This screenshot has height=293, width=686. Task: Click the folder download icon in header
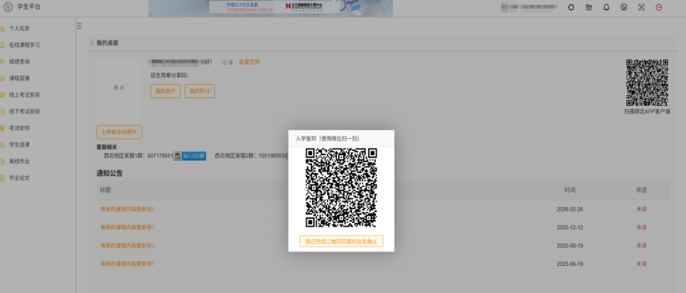(x=589, y=8)
